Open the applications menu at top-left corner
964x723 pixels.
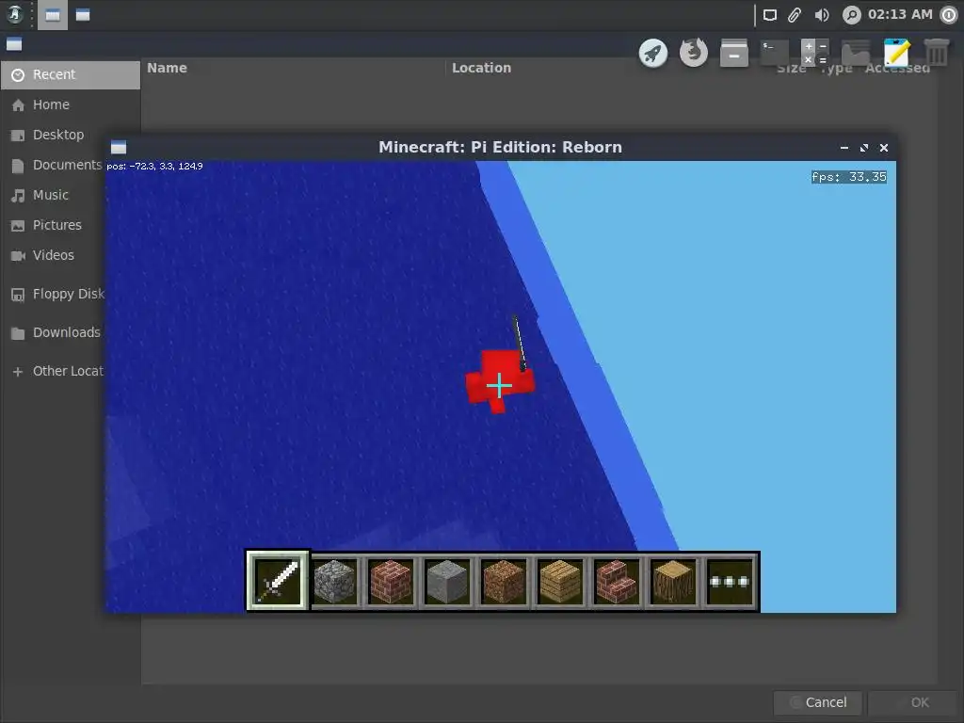(15, 14)
